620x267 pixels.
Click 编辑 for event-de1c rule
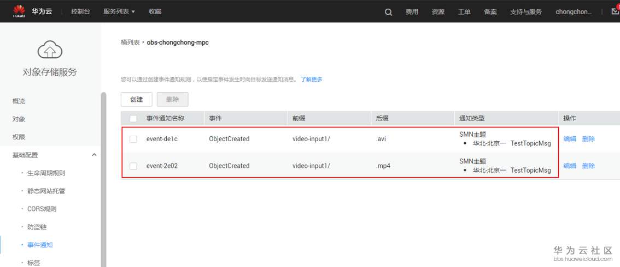pyautogui.click(x=570, y=139)
